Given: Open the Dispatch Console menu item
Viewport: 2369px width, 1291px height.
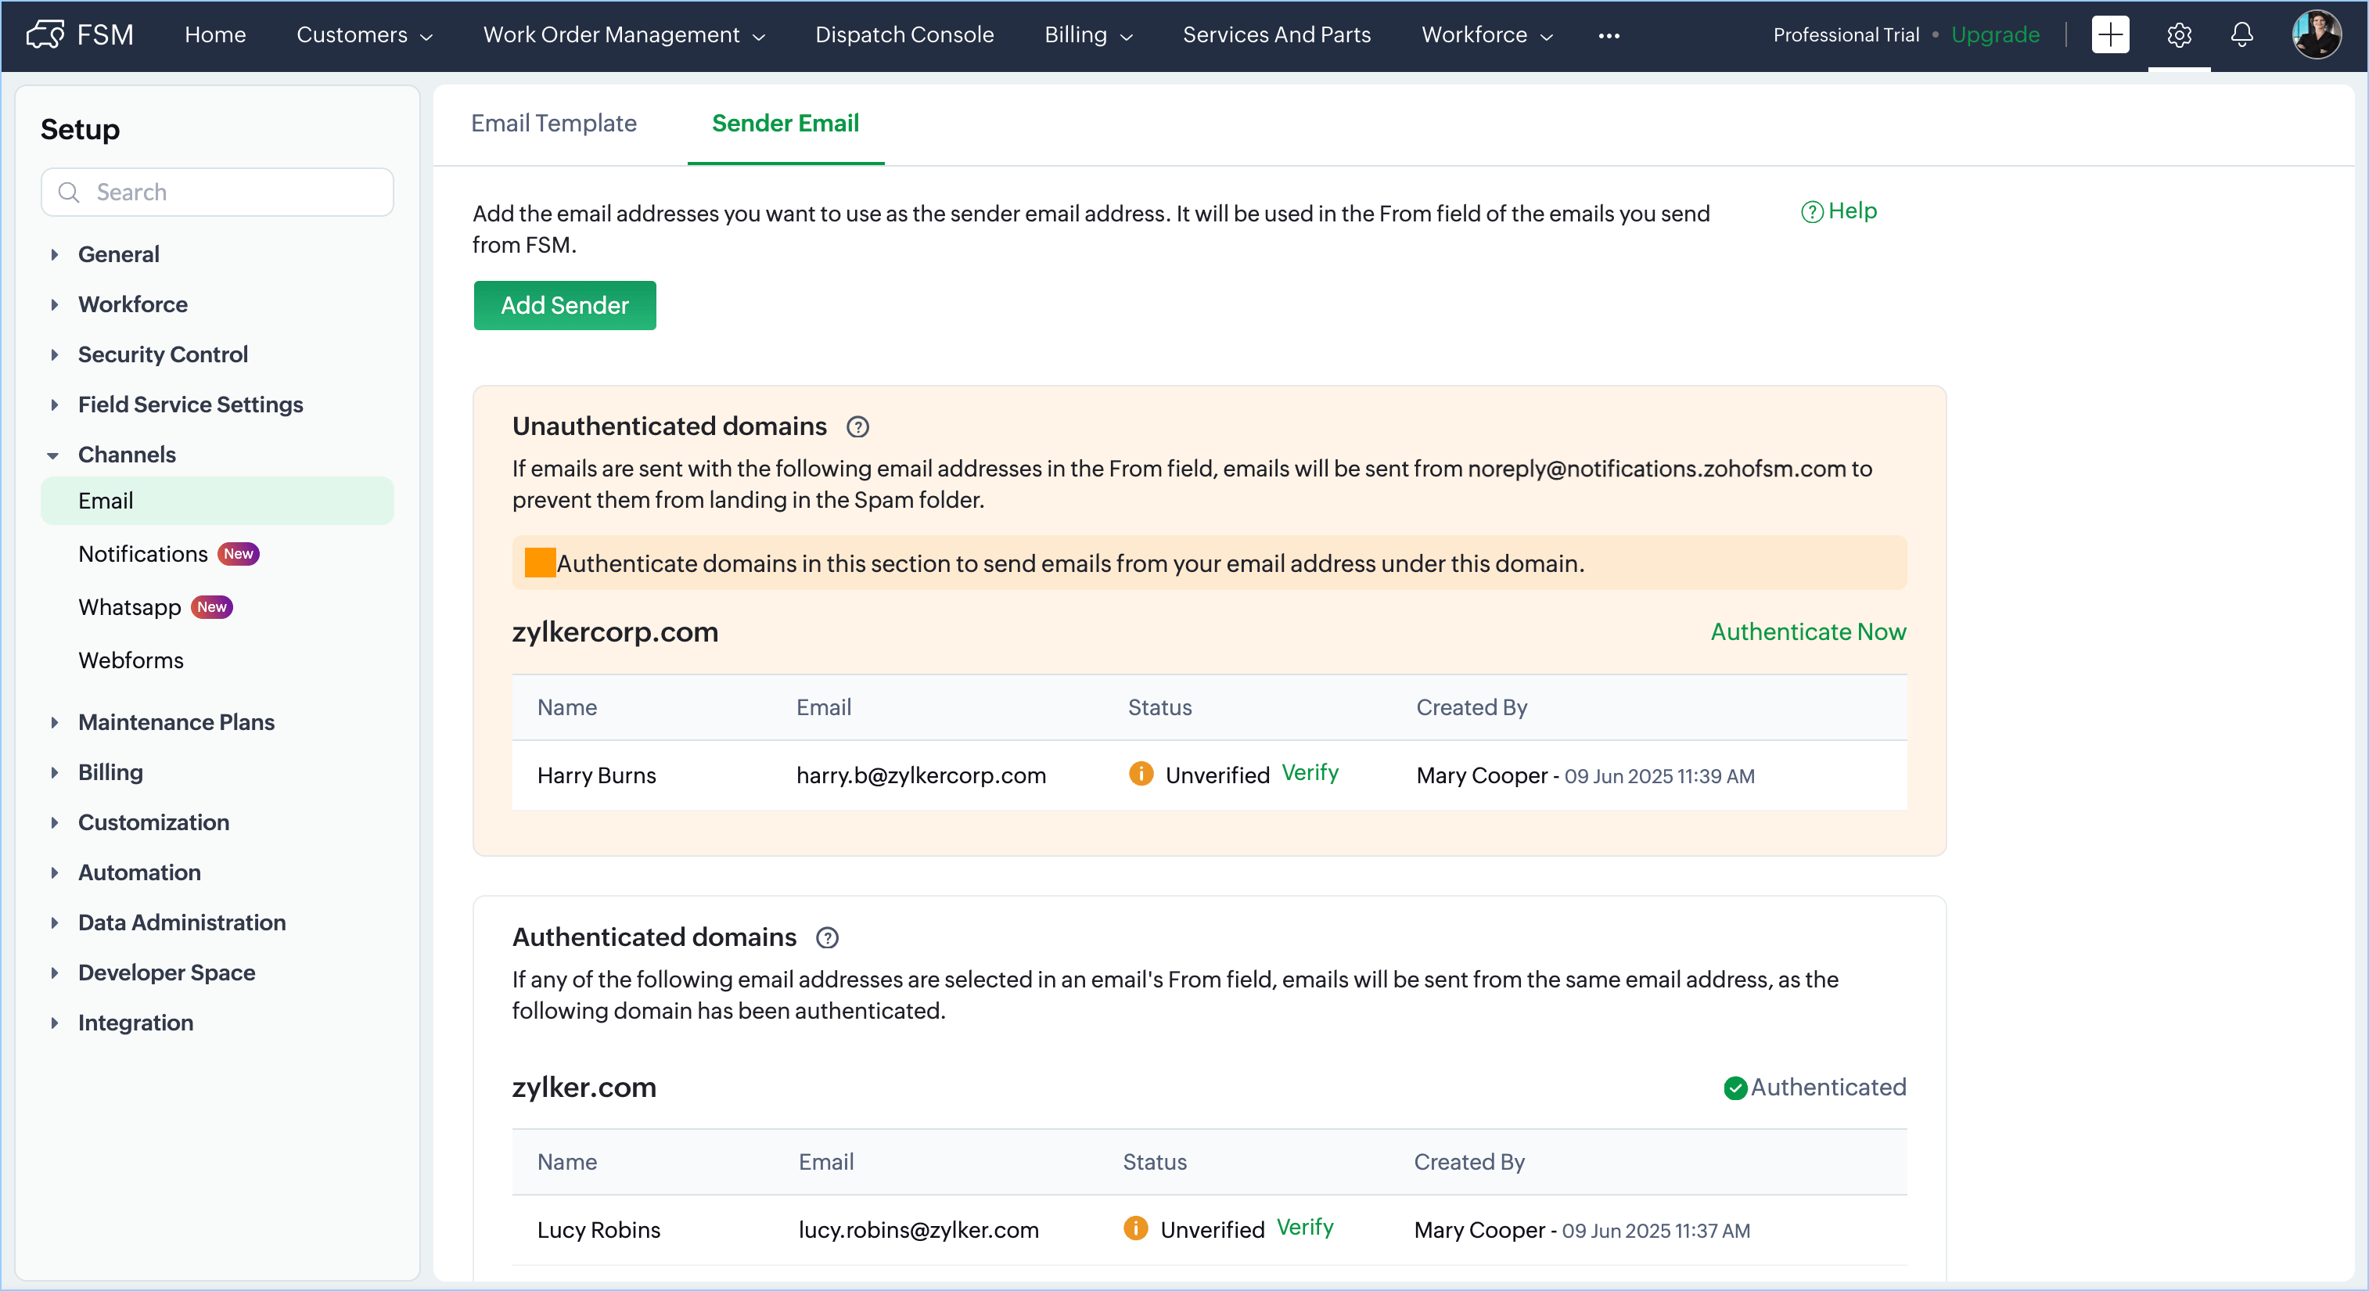Looking at the screenshot, I should pyautogui.click(x=904, y=35).
